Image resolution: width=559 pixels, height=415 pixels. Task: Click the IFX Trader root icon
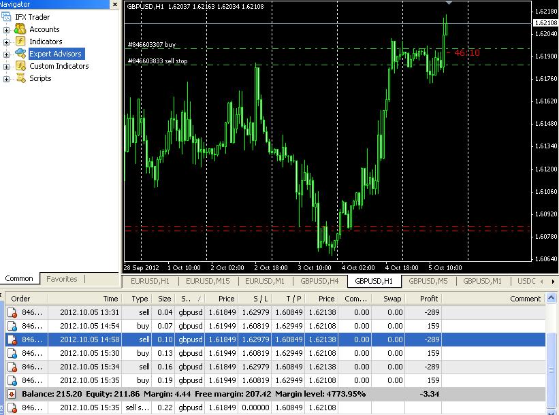pyautogui.click(x=6, y=17)
